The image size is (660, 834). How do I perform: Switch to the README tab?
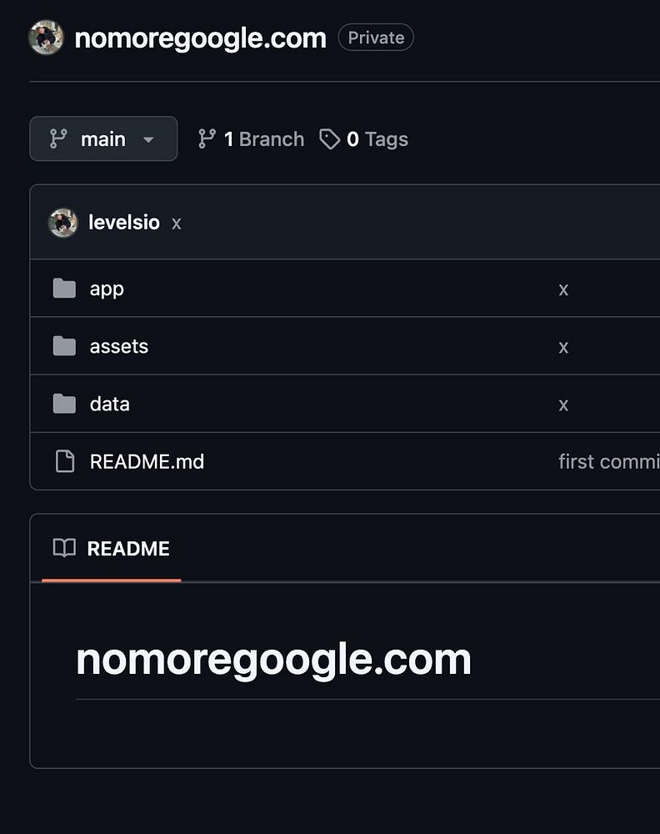coord(127,548)
